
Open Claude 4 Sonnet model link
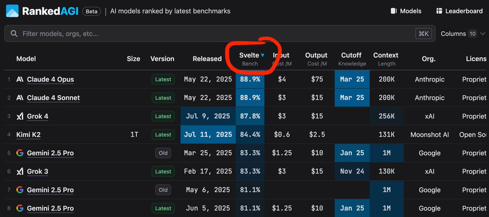(53, 98)
